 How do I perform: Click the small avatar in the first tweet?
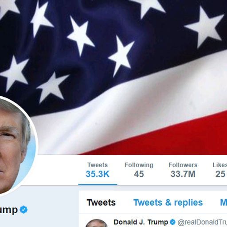[97, 223]
